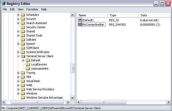
Task: Expand the Windows key
Action: tap(18, 93)
